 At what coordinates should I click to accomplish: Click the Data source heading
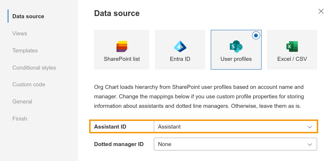point(117,13)
